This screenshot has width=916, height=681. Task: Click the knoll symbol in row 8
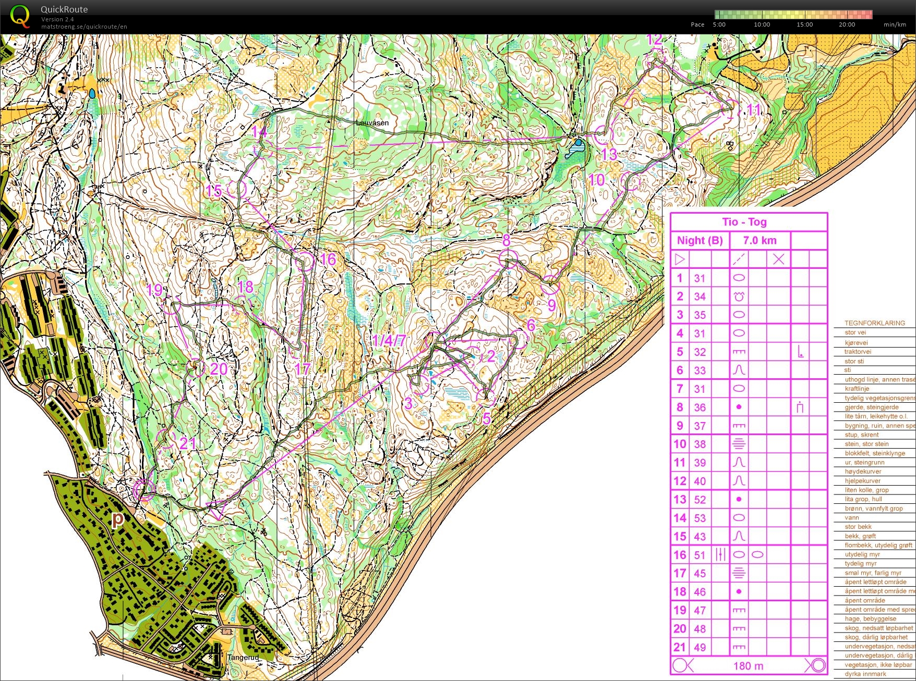739,407
